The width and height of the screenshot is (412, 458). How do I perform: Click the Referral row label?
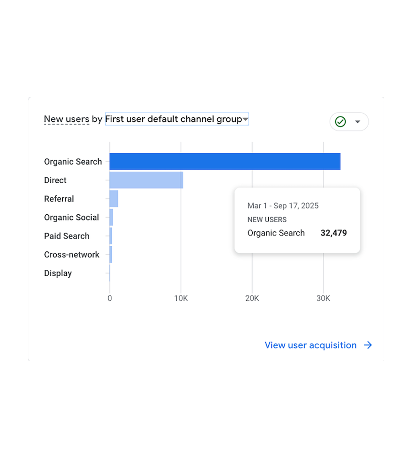59,199
